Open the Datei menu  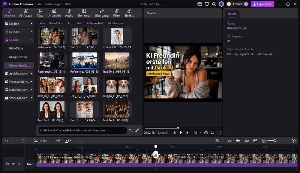[x=39, y=4]
